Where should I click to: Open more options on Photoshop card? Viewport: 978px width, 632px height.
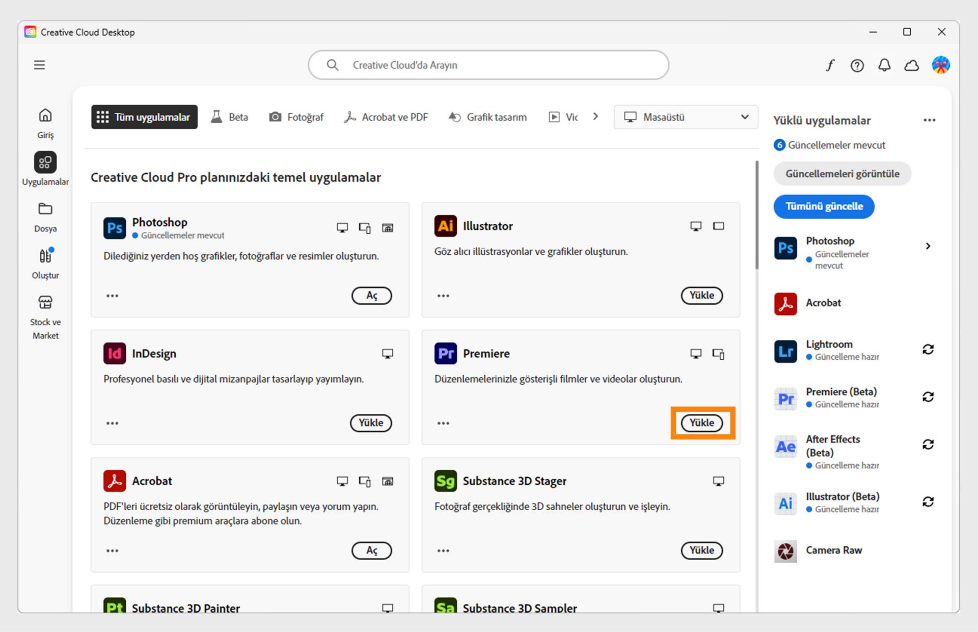click(112, 296)
